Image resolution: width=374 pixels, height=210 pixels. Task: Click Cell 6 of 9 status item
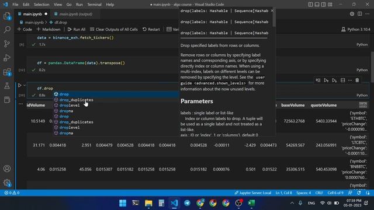coord(335,193)
